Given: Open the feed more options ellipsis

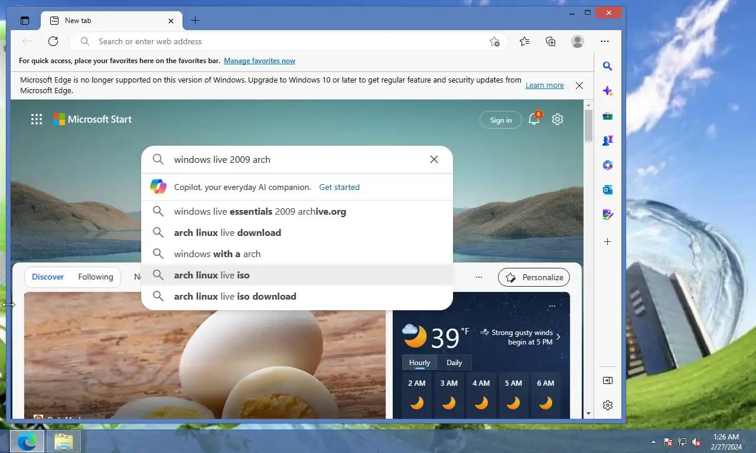Looking at the screenshot, I should point(479,277).
